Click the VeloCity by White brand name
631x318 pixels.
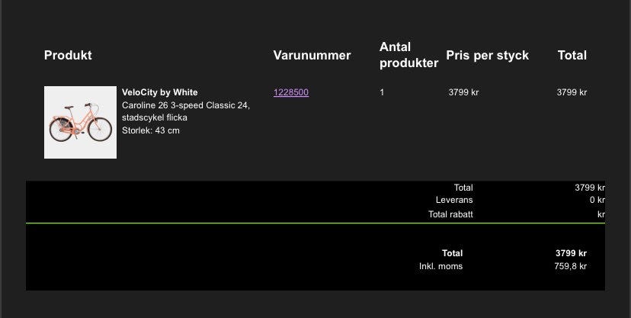159,92
